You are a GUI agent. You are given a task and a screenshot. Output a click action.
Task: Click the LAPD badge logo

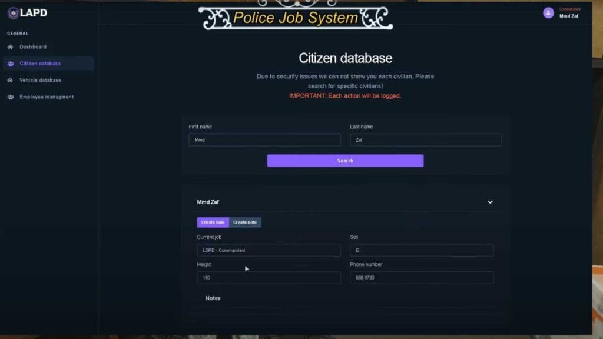tap(12, 13)
